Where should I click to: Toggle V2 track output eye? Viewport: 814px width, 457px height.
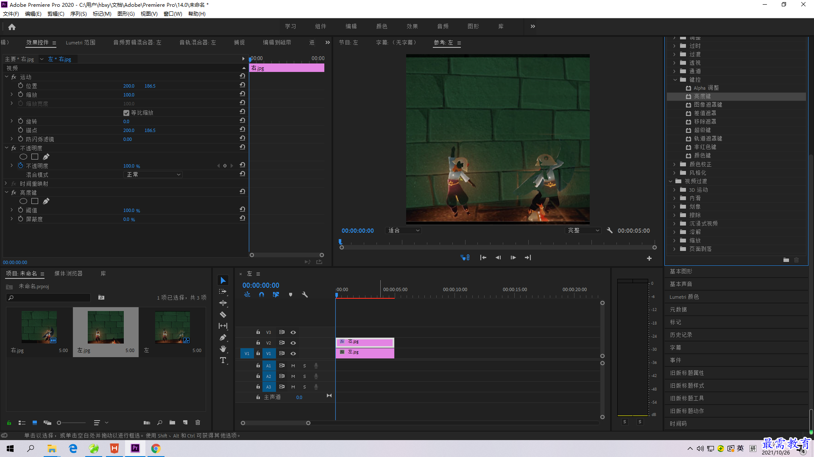pos(293,343)
